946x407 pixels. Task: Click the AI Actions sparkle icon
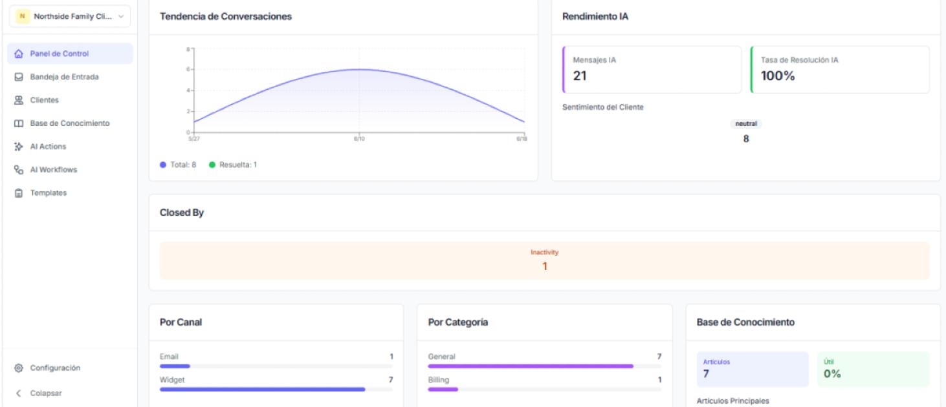point(19,147)
